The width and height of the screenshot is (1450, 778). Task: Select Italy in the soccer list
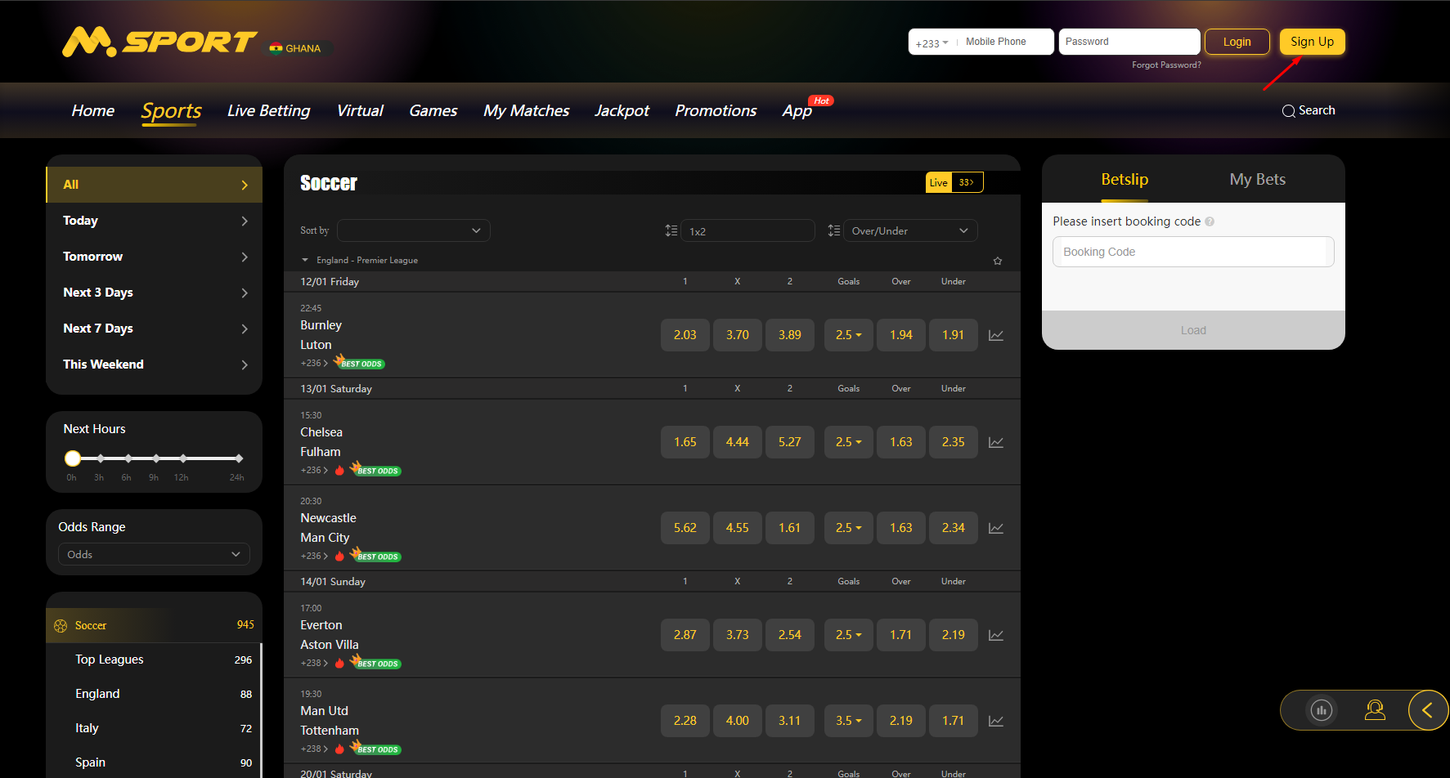(x=154, y=728)
